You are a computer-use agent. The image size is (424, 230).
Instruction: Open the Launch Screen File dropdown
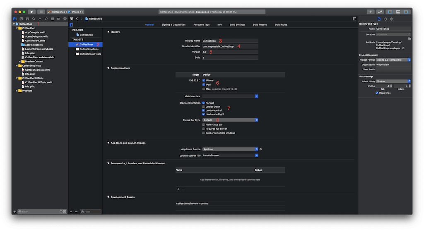[x=230, y=156]
